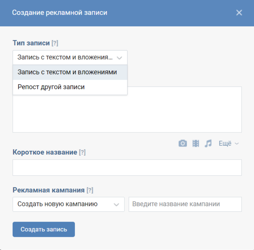Attach audio with the music note icon
The image size is (254, 250).
pos(208,143)
